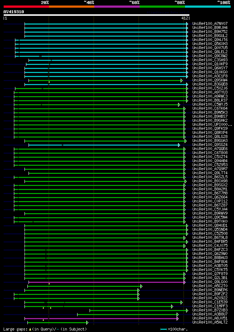Click cyan arrowhead of UniRef100_B3GQE8 bar
The image size is (234, 332).
tap(187, 84)
